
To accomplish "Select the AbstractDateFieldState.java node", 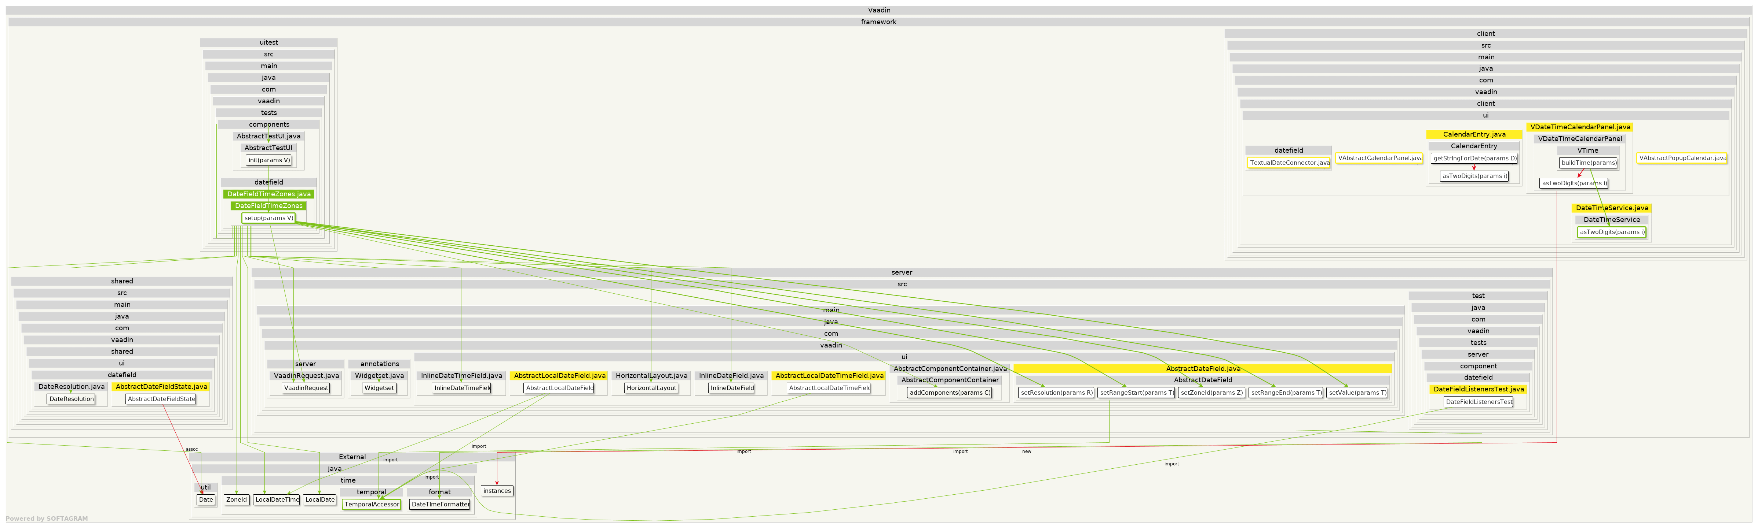I will click(x=162, y=386).
